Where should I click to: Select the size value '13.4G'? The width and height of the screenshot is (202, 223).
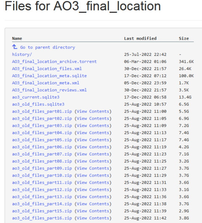185,97
